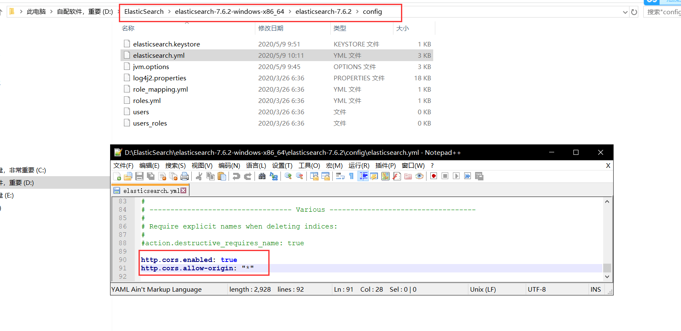Toggle word wrap in the toolbar
Viewport: 681px width, 331px height.
[340, 176]
